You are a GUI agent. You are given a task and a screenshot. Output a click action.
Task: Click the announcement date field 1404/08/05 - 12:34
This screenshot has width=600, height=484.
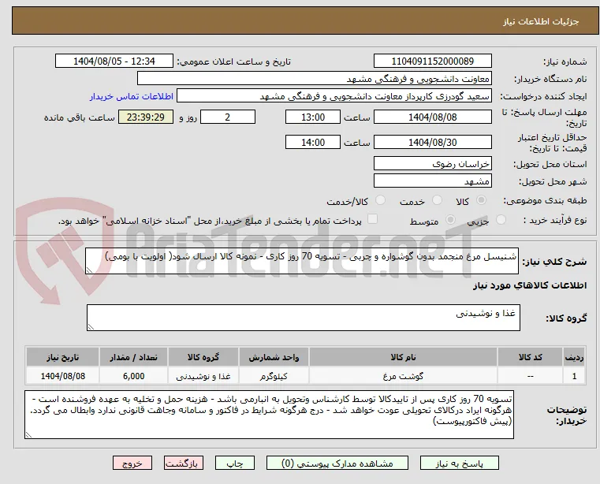[x=114, y=61]
